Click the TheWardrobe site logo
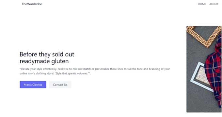Viewport: 222px width, 117px height. (32, 4)
